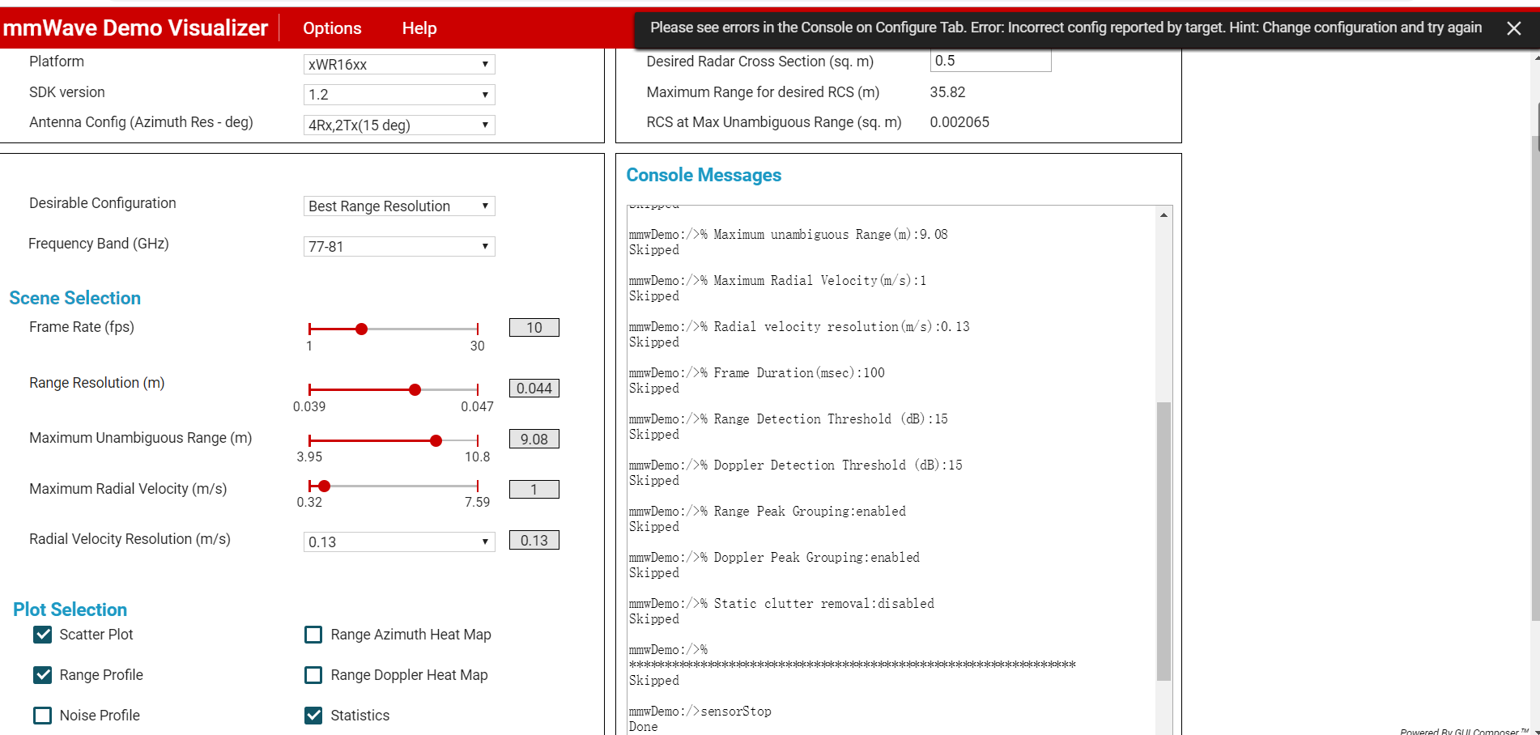Click the Range Resolution value box
The width and height of the screenshot is (1540, 735).
(x=534, y=388)
